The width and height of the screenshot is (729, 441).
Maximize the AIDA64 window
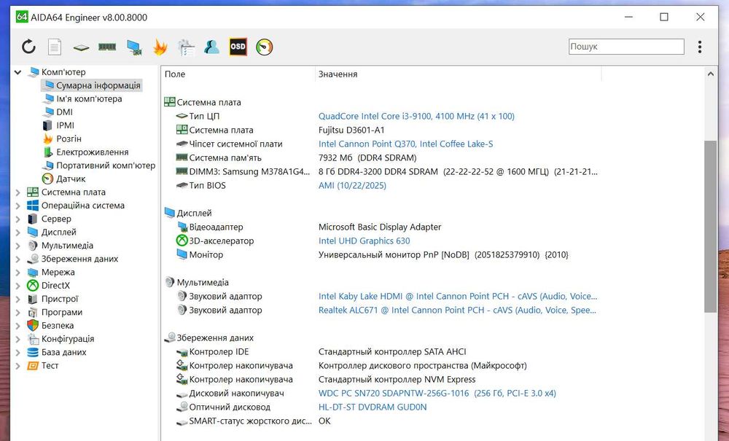[664, 17]
